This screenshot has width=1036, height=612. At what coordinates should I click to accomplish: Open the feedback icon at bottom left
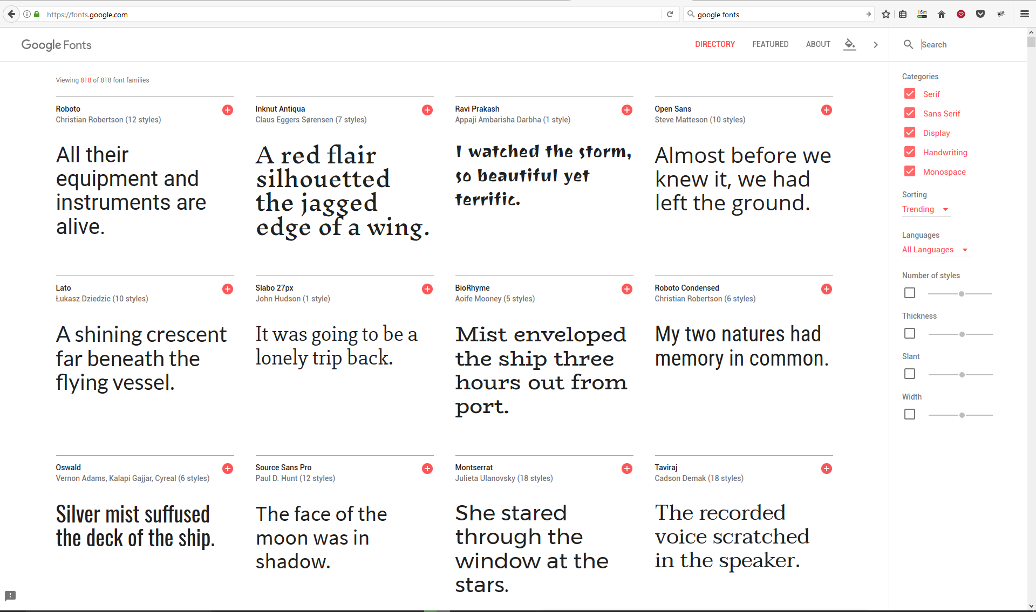tap(10, 596)
